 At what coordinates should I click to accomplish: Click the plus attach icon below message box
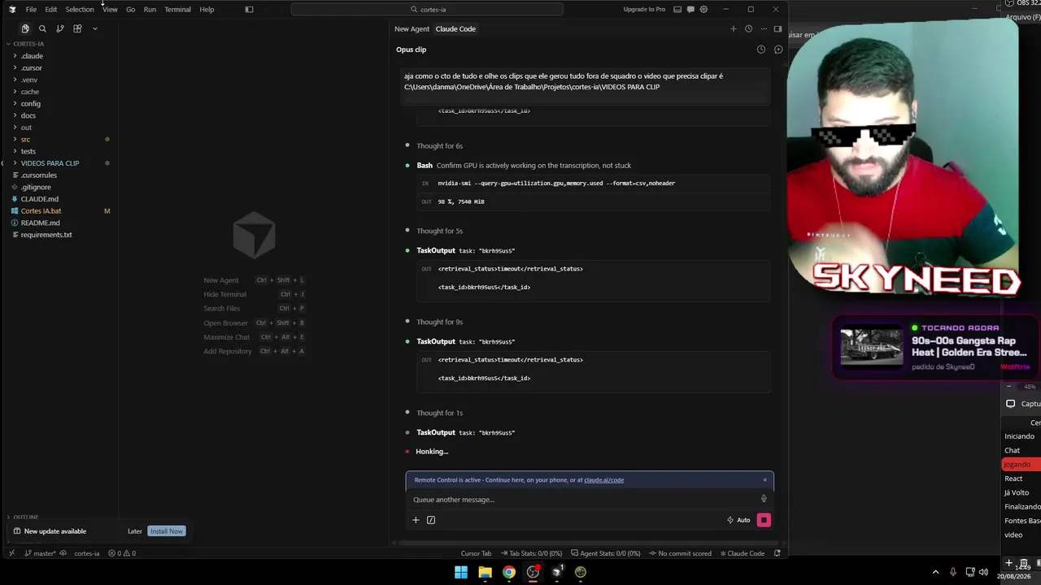pos(416,520)
